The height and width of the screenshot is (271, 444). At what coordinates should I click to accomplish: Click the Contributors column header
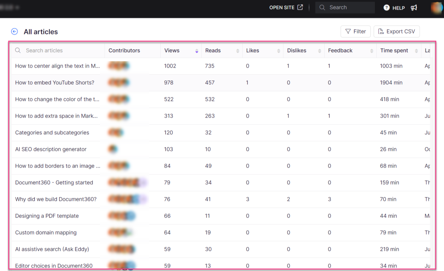click(x=124, y=50)
